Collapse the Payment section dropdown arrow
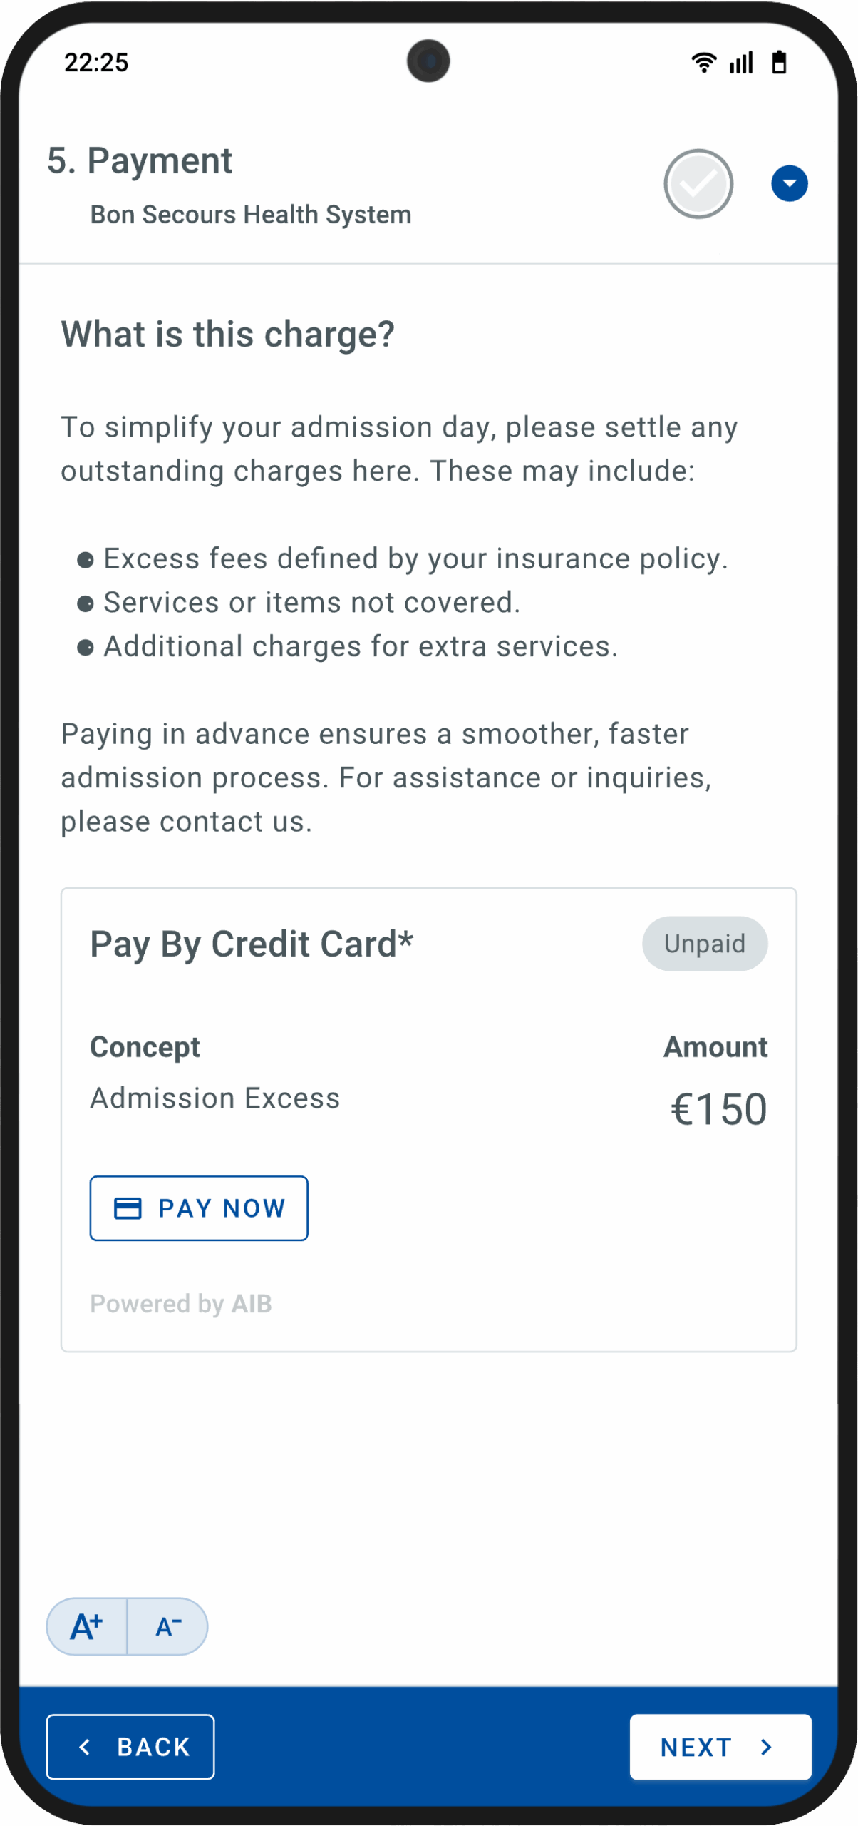858x1826 pixels. tap(789, 184)
